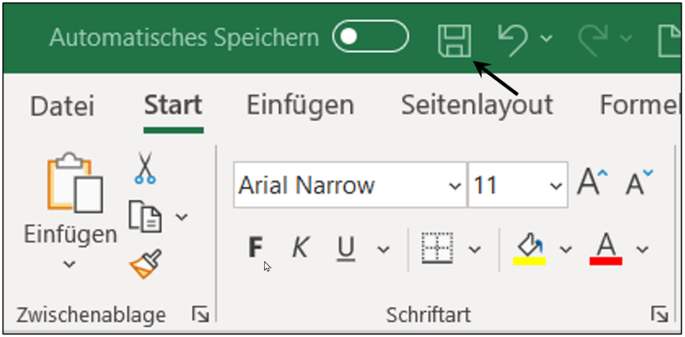Viewport: 685px width, 337px height.
Task: Open the font color dropdown arrow
Action: [x=642, y=249]
